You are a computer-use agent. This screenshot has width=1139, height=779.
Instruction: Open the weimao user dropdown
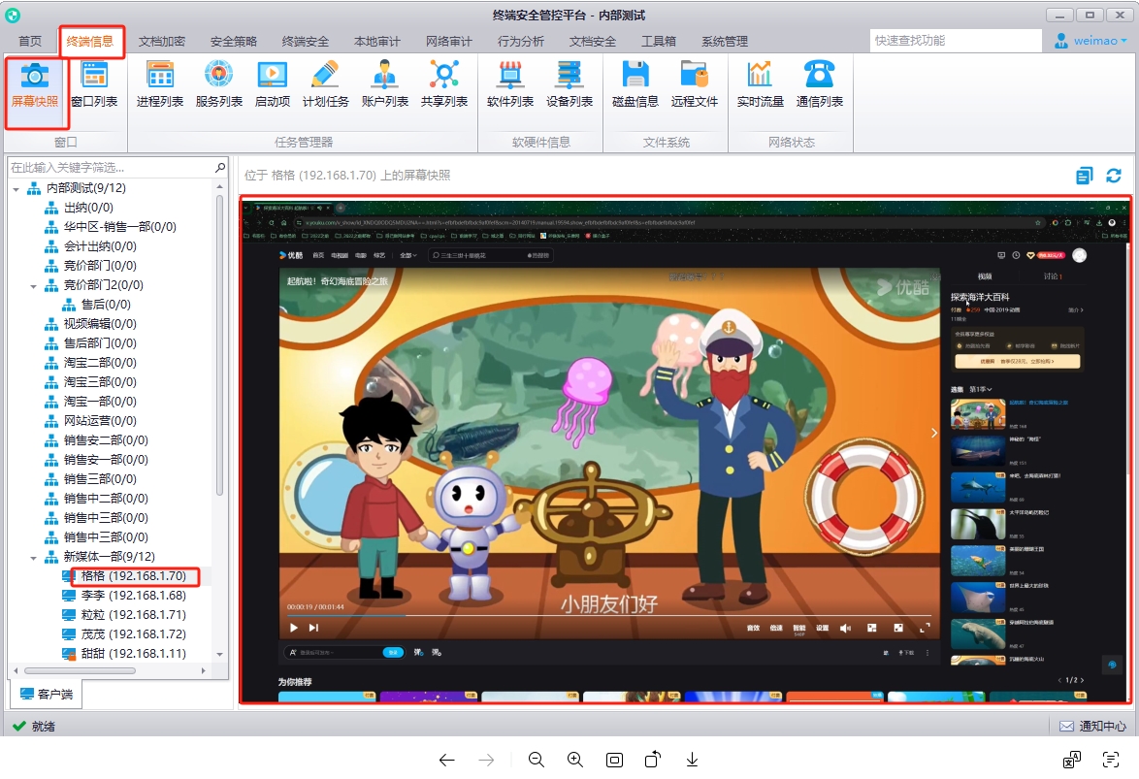1091,41
